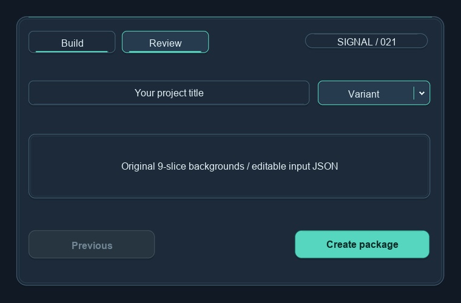Select the Build step label

[x=72, y=43]
